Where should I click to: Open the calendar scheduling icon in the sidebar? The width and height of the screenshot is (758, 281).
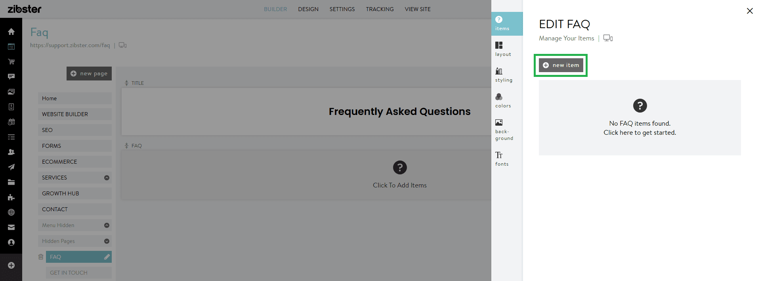pyautogui.click(x=11, y=122)
